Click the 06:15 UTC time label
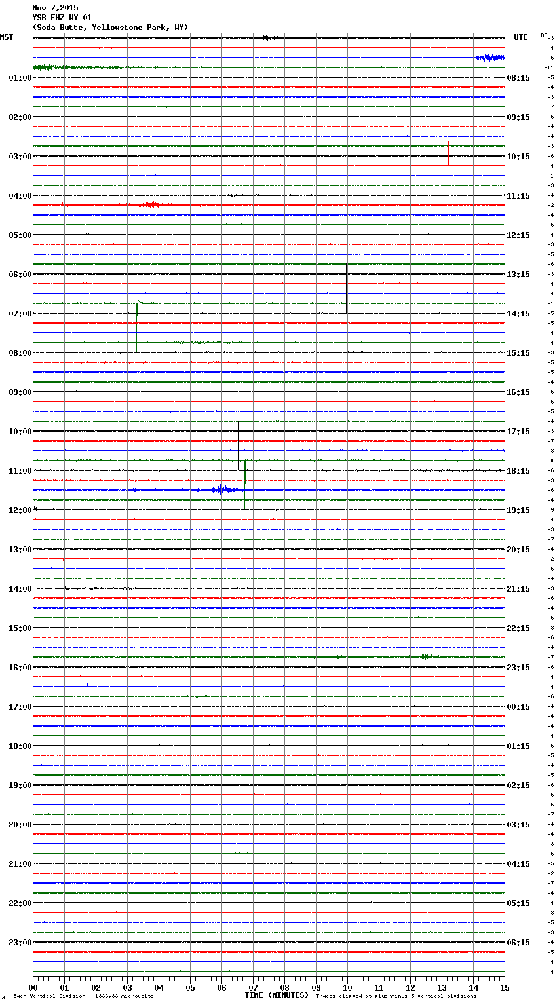The height and width of the screenshot is (1005, 557). pyautogui.click(x=518, y=943)
